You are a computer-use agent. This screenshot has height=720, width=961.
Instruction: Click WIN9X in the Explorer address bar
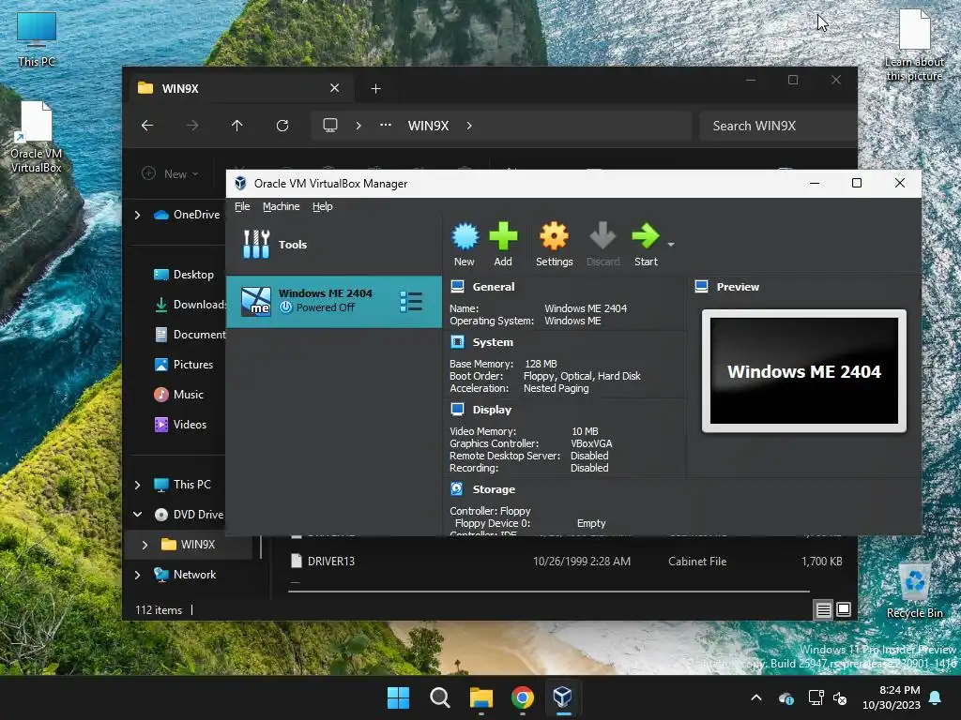point(428,126)
